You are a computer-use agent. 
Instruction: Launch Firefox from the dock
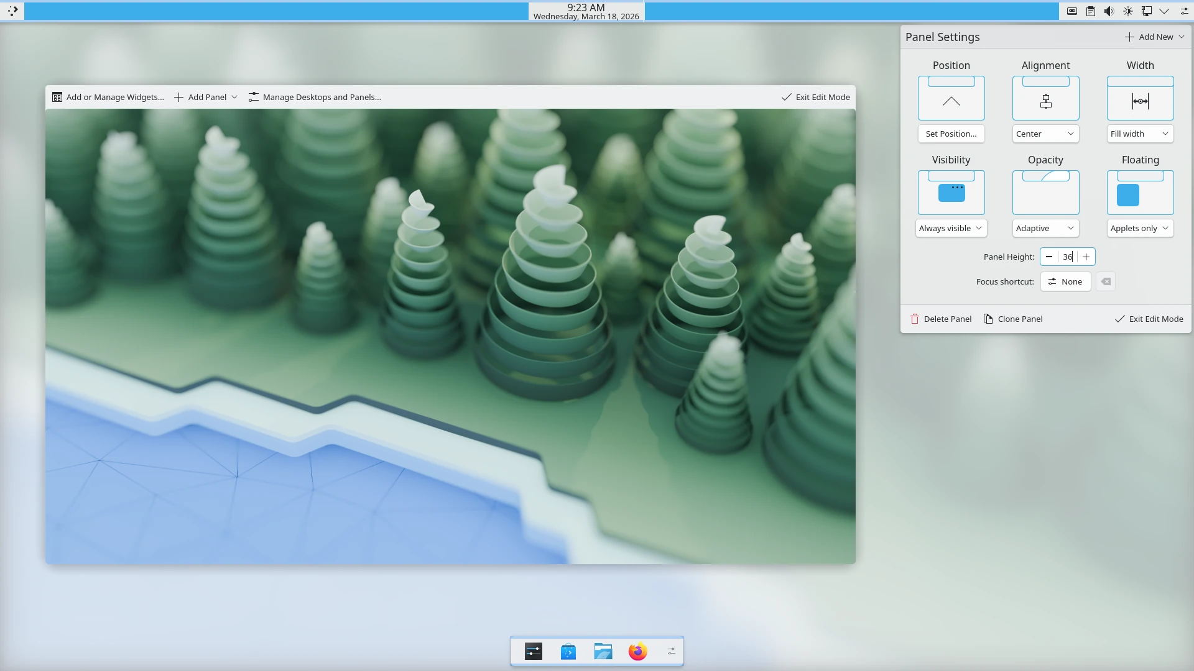(x=638, y=651)
